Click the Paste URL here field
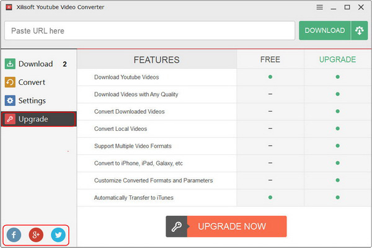Viewport: 372px width, 248px height. [x=149, y=30]
